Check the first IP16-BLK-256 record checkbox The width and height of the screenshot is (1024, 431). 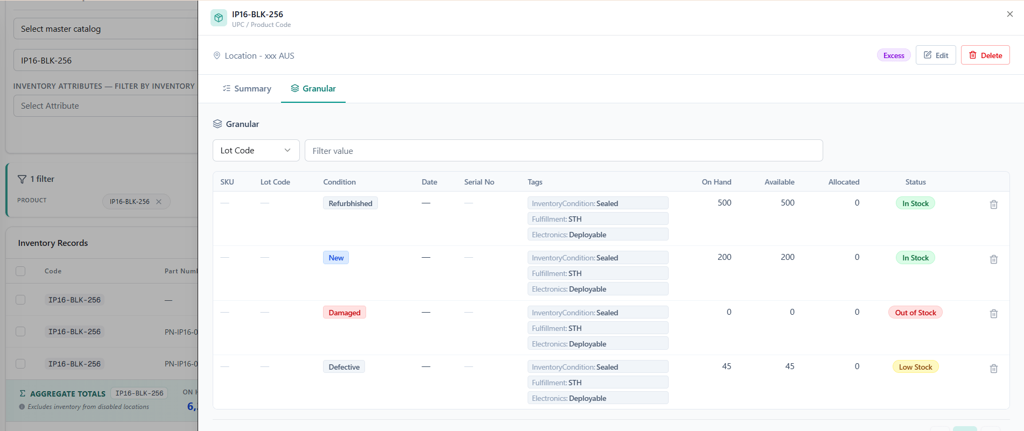(20, 300)
